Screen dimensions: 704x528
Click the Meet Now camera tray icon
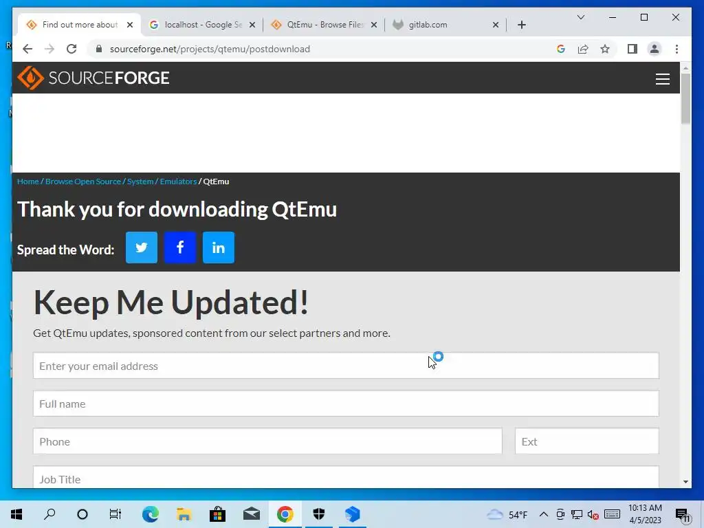[x=560, y=514]
